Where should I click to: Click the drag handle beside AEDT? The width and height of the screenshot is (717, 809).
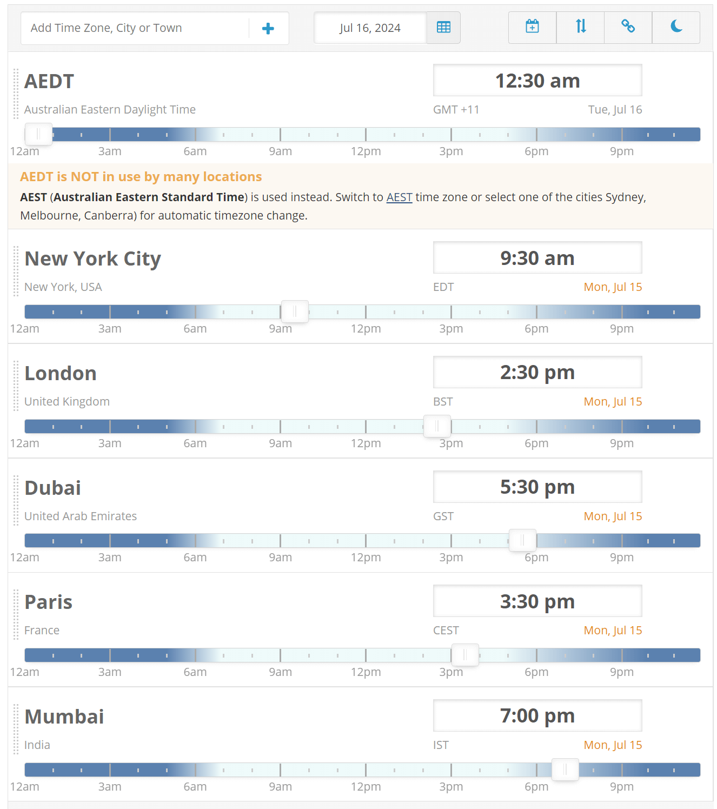pos(16,94)
